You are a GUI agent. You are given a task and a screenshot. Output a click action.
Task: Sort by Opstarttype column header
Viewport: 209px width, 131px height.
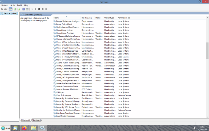(109, 18)
